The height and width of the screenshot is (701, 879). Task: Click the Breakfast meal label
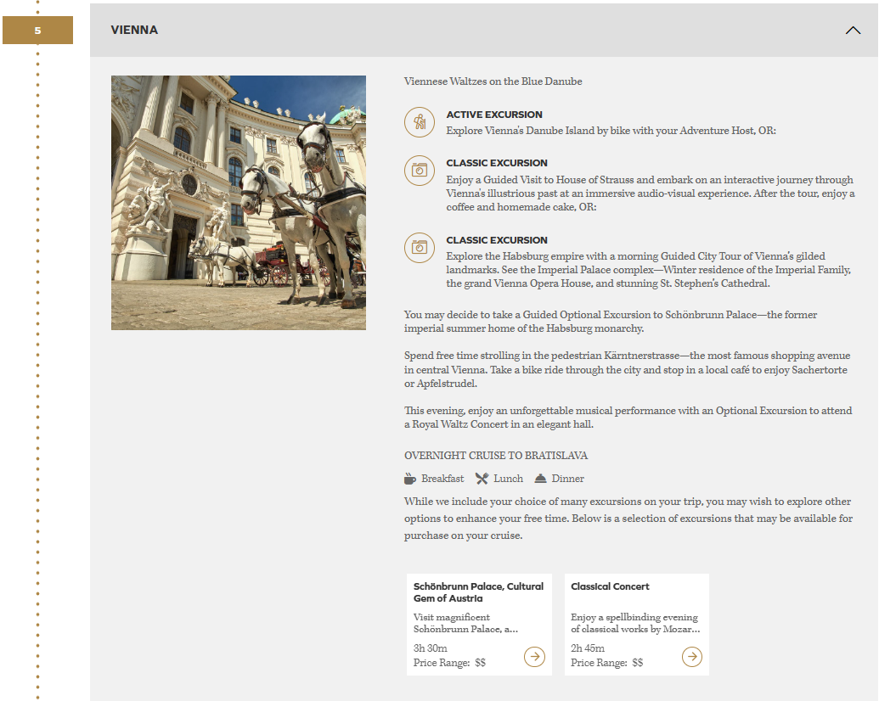tap(442, 479)
